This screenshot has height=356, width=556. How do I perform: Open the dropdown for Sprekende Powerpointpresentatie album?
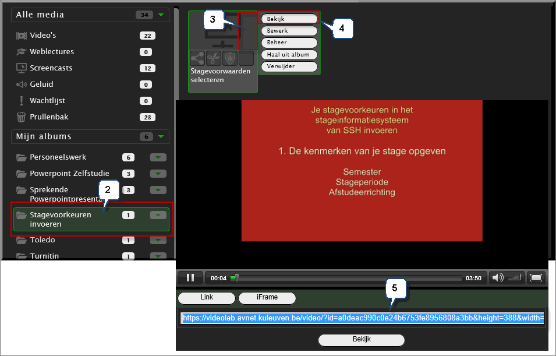158,190
